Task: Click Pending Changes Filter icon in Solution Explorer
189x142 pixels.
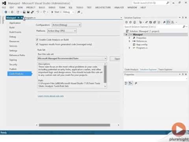Action: click(x=141, y=22)
